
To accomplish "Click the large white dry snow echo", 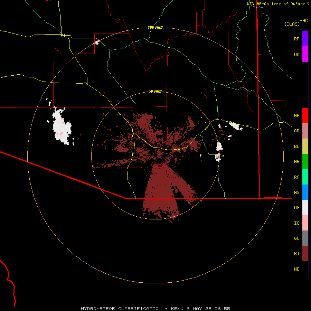I will 62,127.
